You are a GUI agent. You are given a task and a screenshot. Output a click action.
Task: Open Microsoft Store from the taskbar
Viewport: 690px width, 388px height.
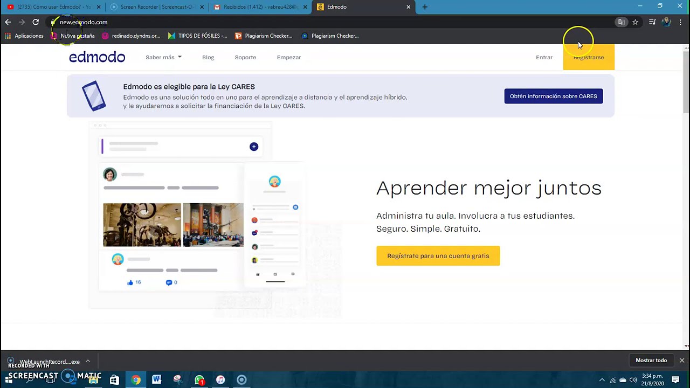[114, 379]
